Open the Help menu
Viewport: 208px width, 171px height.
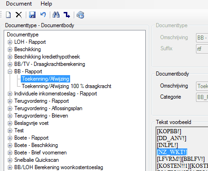pyautogui.click(x=46, y=4)
